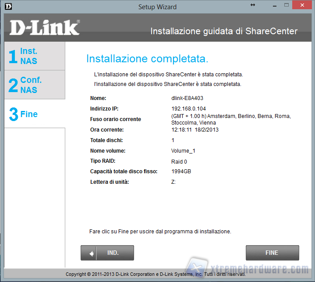
Task: Click the Installazione completata heading
Action: pyautogui.click(x=147, y=59)
